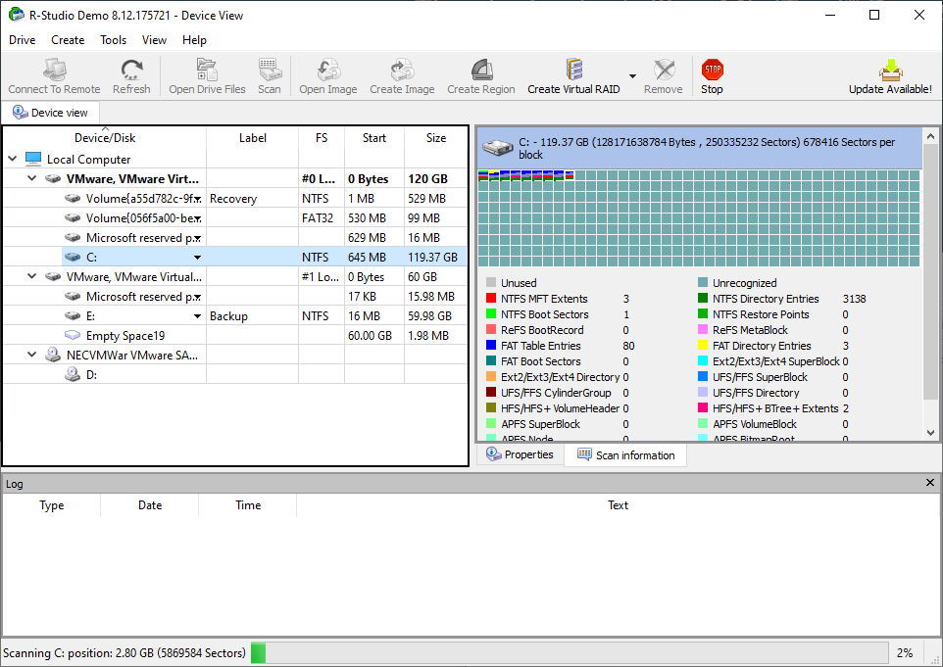This screenshot has width=943, height=667.
Task: Switch to the Properties tab
Action: [x=520, y=455]
